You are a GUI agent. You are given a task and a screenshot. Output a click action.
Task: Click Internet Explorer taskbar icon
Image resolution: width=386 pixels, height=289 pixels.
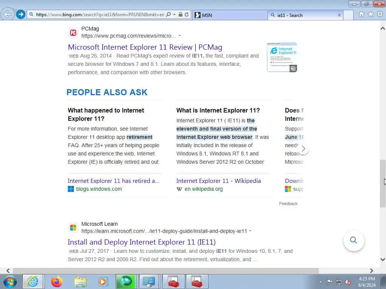click(x=33, y=281)
